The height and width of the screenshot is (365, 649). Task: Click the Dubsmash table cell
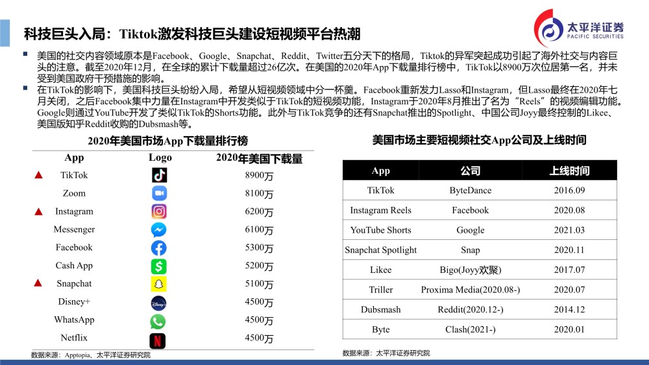(381, 309)
